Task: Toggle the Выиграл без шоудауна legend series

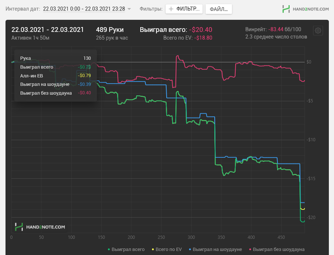Action: coord(277,249)
